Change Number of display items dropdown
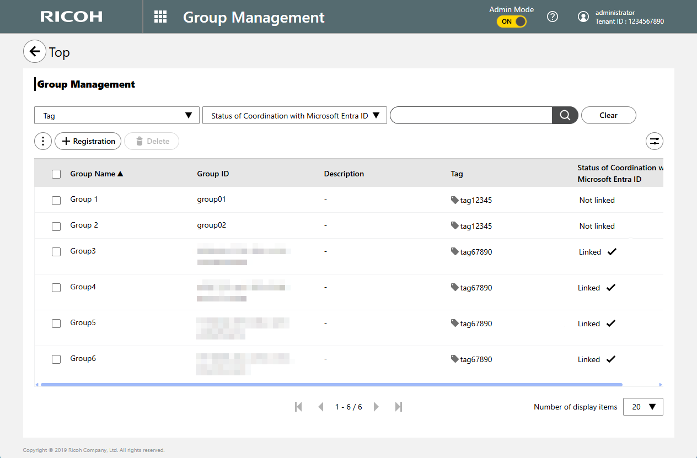 [642, 407]
